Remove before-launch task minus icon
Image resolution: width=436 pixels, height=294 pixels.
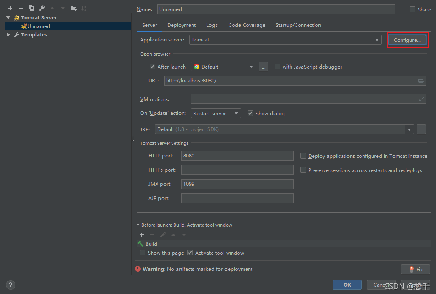[152, 235]
